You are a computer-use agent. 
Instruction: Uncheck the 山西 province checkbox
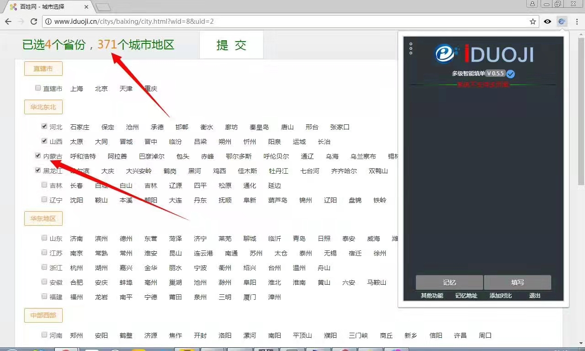[44, 141]
